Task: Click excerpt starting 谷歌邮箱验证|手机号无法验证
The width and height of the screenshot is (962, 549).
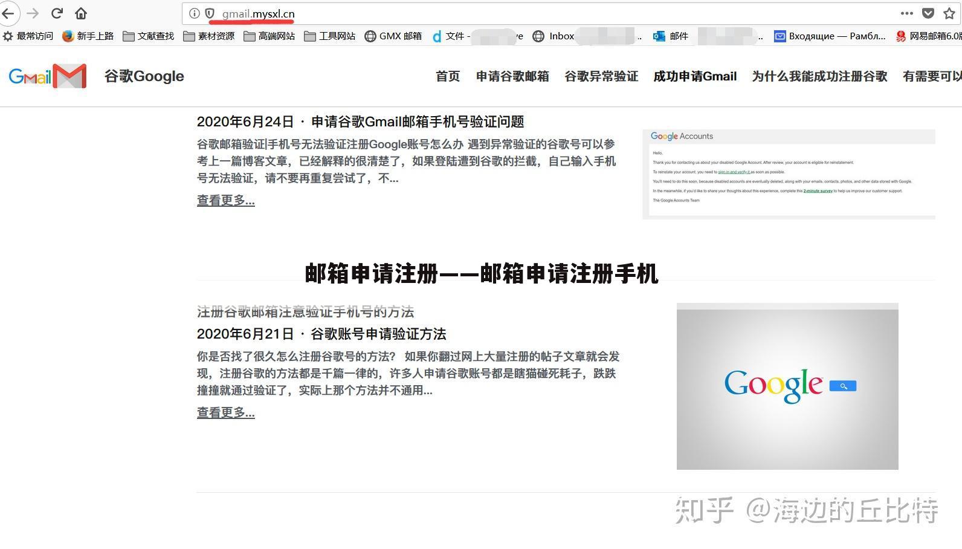Action: click(407, 161)
